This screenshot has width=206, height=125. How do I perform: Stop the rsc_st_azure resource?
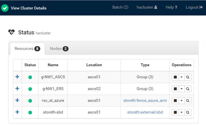[175, 101]
